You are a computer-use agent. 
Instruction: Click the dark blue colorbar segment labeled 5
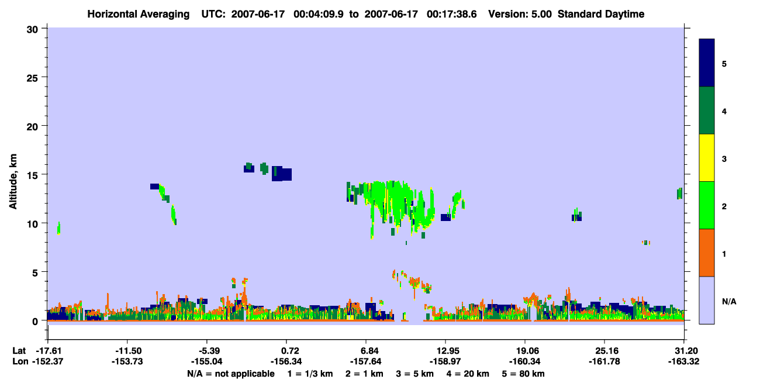coord(707,63)
